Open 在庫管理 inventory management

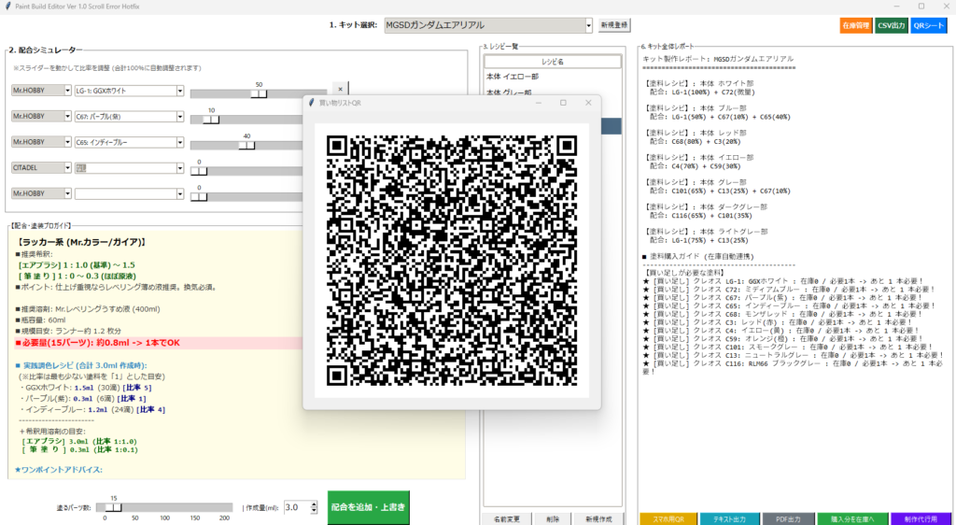click(853, 26)
